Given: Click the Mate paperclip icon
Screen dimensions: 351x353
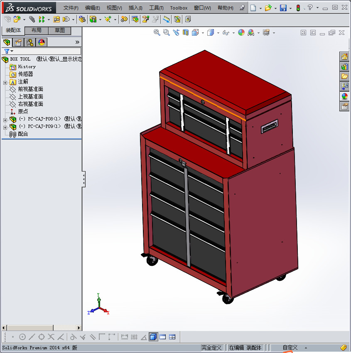Looking at the screenshot, I should coord(32,20).
